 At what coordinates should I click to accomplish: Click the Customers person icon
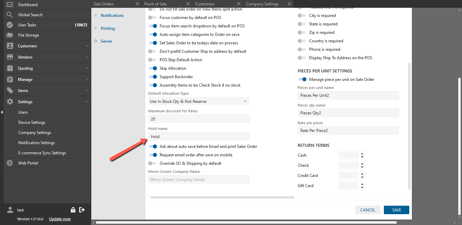coord(10,46)
